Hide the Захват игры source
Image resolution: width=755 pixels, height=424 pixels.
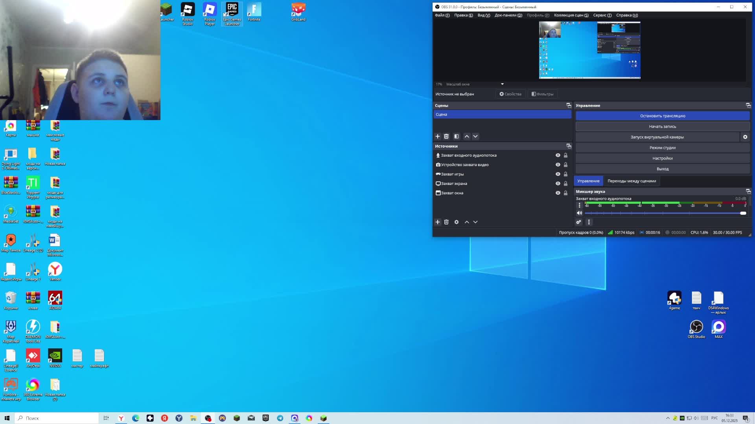point(558,174)
